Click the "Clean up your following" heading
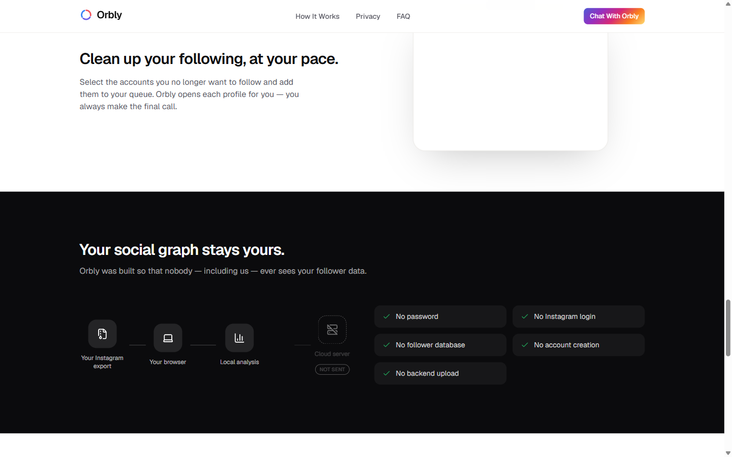732x457 pixels. pos(209,59)
